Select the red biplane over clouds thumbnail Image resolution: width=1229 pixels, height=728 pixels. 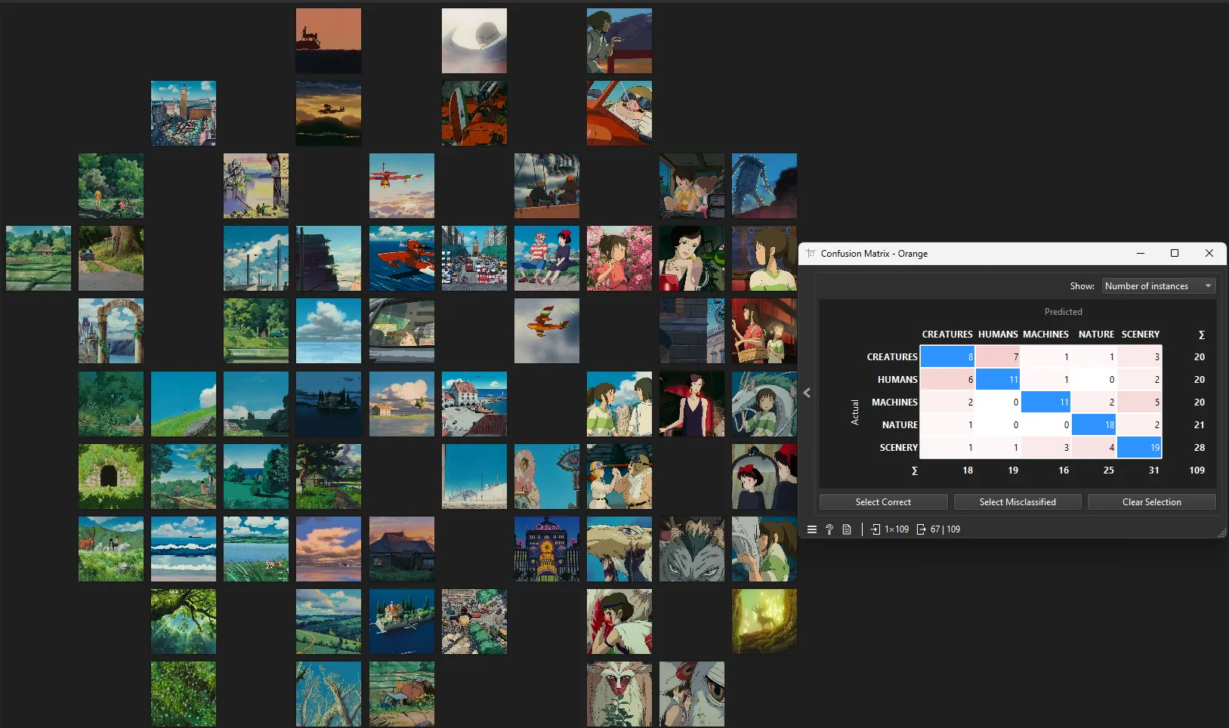coord(546,331)
